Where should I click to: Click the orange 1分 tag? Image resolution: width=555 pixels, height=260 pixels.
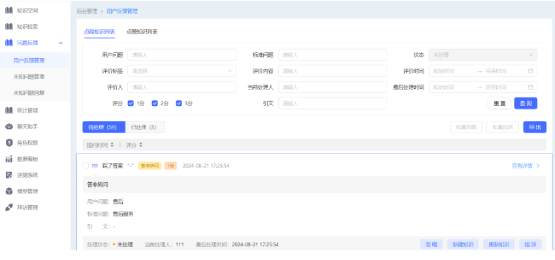point(170,165)
